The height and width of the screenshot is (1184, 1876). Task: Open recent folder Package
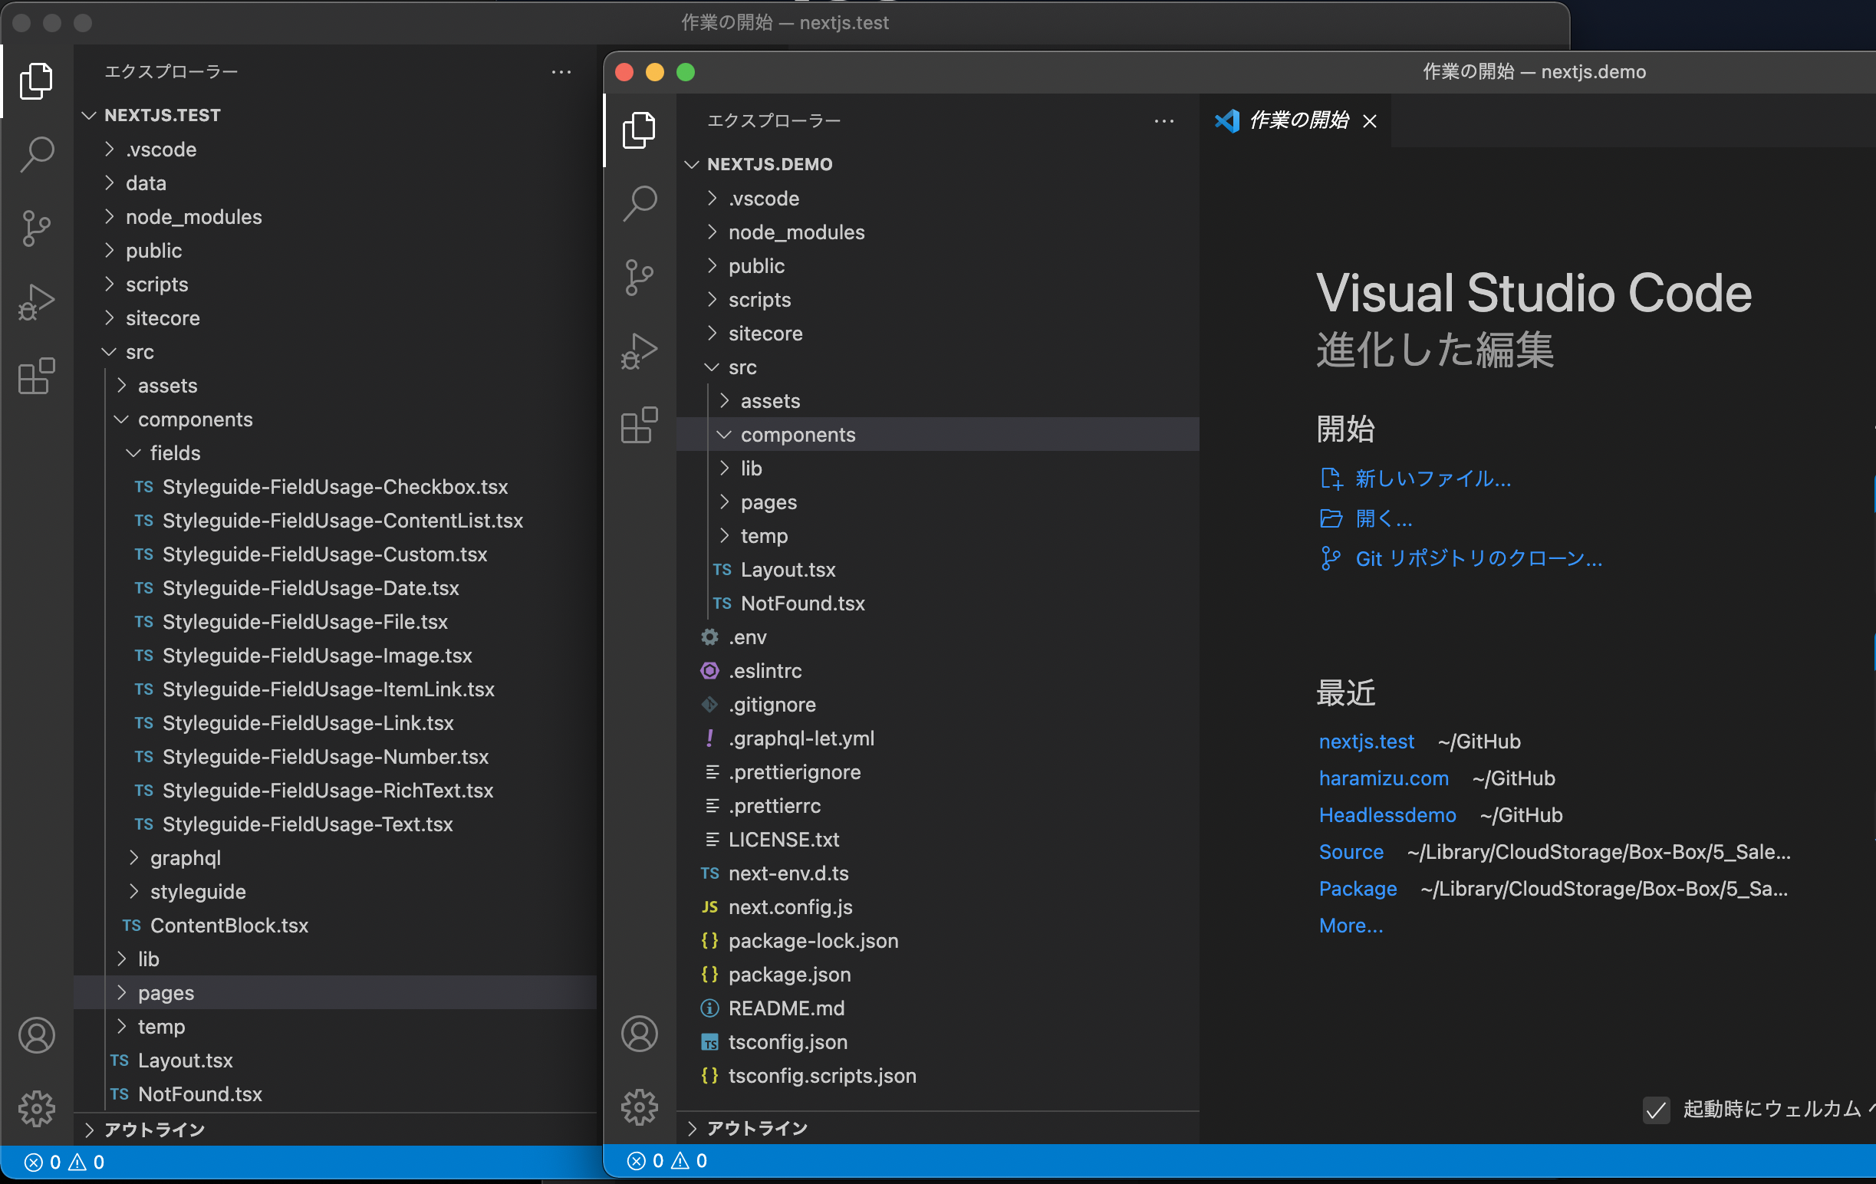1358,889
